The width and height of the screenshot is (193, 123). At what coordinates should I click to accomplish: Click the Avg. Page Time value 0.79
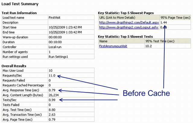pyautogui.click(x=52, y=120)
